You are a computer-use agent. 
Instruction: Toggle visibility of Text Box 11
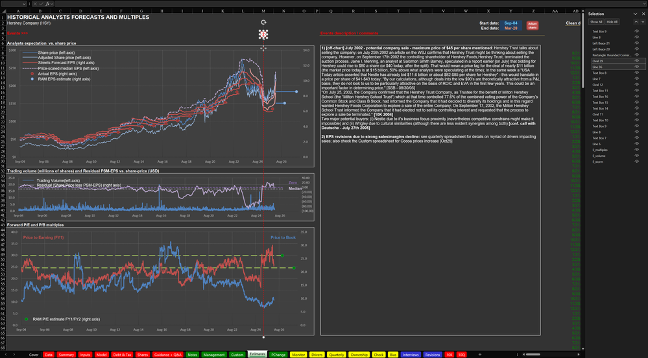tap(636, 91)
